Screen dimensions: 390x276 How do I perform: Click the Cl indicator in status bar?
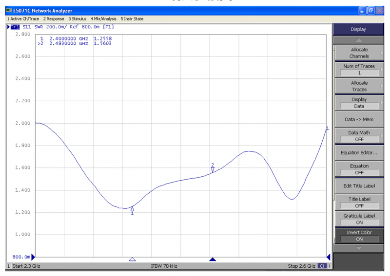point(322,266)
